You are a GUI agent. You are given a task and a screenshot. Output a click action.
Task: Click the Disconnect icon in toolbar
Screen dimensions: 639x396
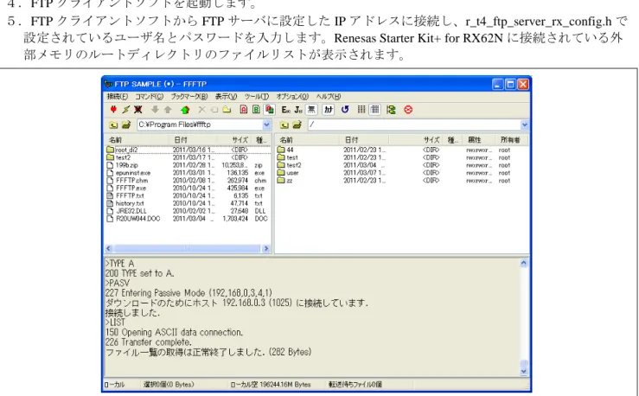point(138,110)
